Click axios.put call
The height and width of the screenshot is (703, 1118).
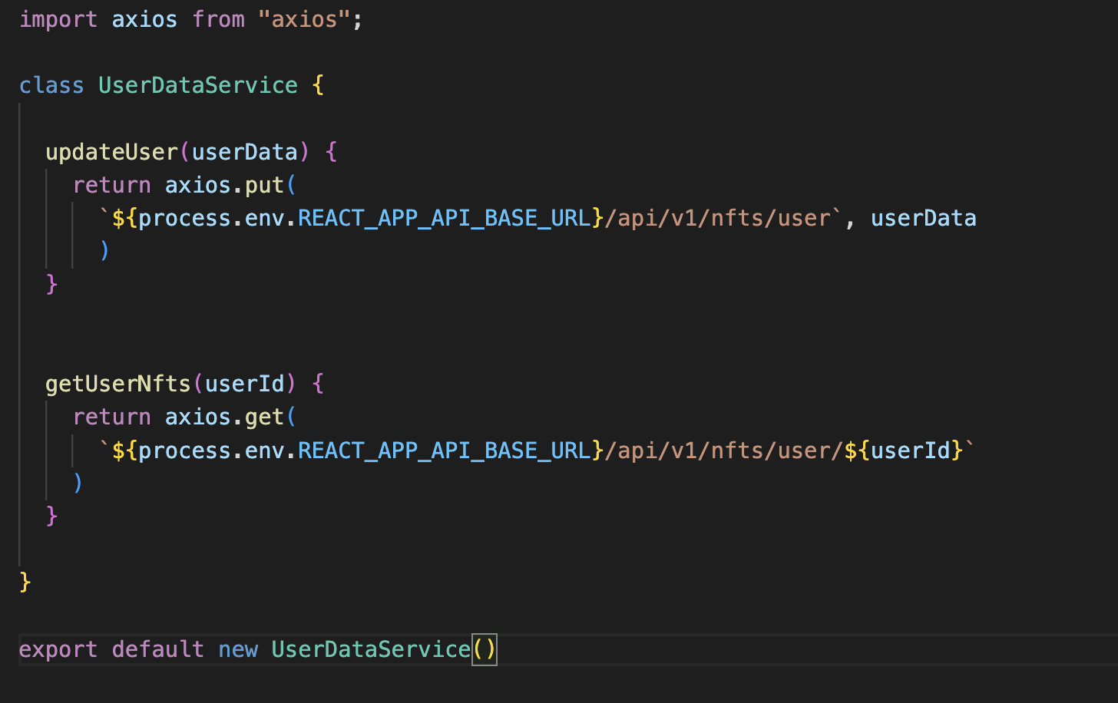click(x=224, y=185)
